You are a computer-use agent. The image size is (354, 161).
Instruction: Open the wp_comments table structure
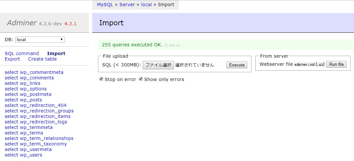click(37, 78)
